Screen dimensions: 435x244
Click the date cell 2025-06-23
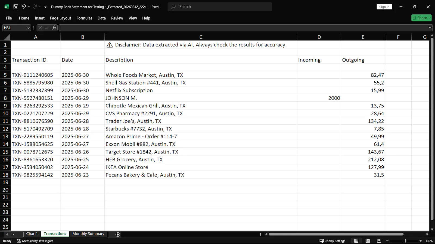(82, 175)
